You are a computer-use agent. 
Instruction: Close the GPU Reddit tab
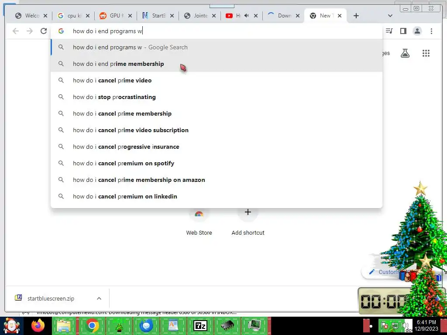coord(130,16)
